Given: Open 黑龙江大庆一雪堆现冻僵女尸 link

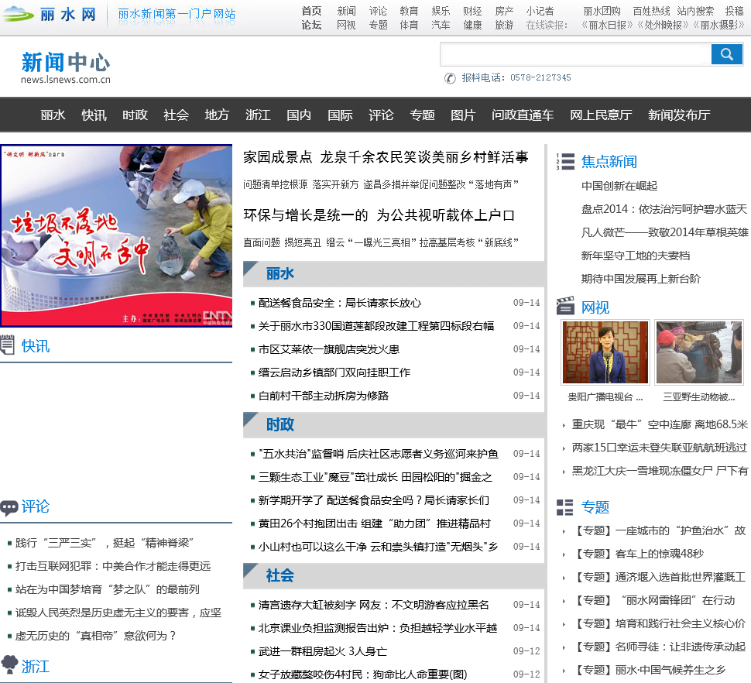Looking at the screenshot, I should click(x=660, y=471).
